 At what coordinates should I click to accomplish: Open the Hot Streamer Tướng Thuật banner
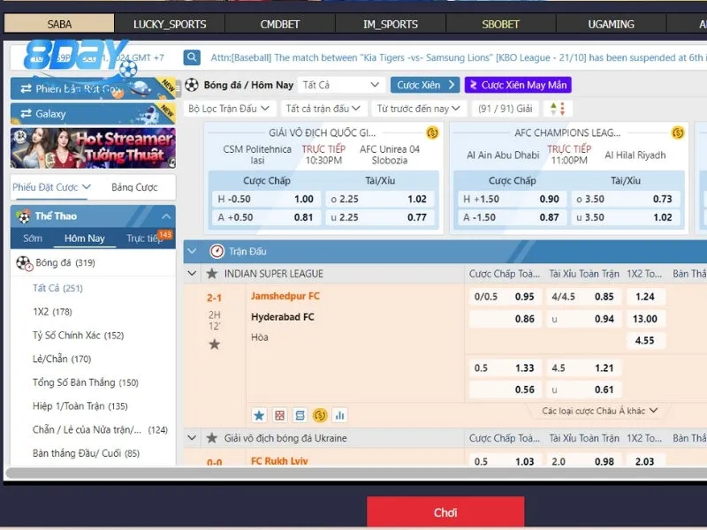[x=93, y=148]
